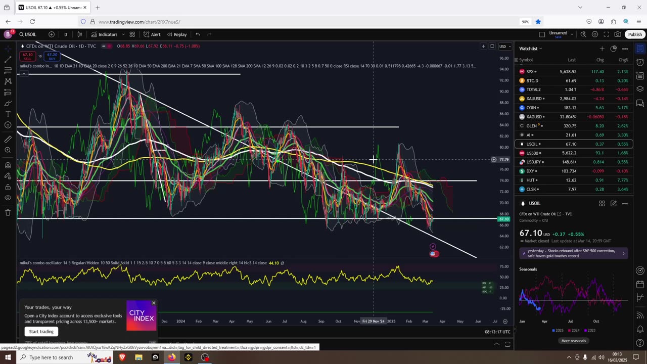Viewport: 647px width, 364px height.
Task: Remove drawings with the trash icon
Action: click(8, 212)
